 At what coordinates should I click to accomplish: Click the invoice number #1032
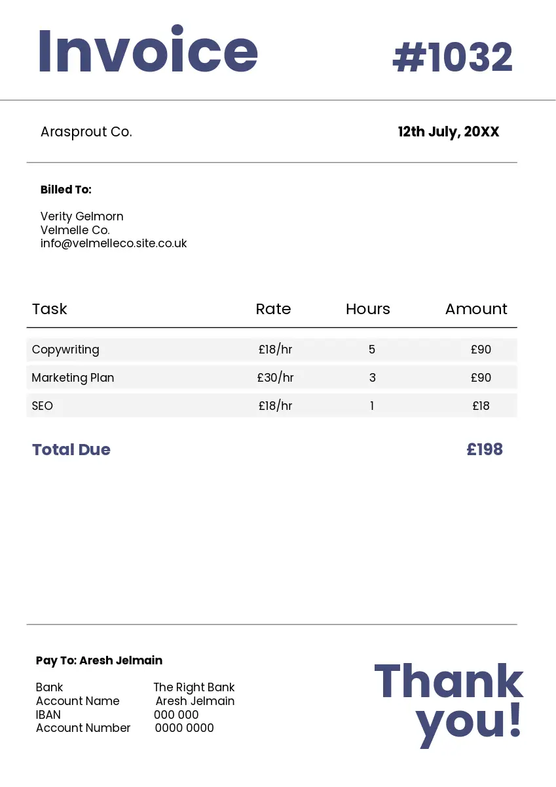(452, 58)
